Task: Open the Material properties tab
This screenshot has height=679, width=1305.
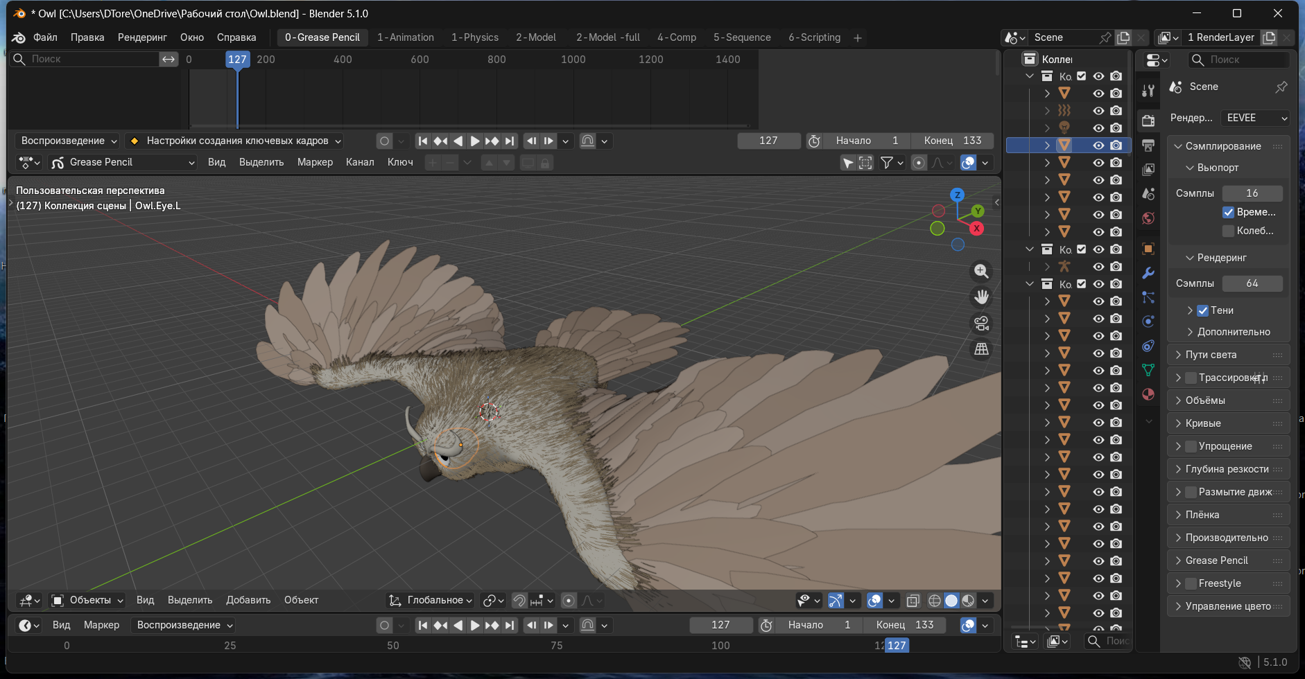Action: (x=1148, y=394)
